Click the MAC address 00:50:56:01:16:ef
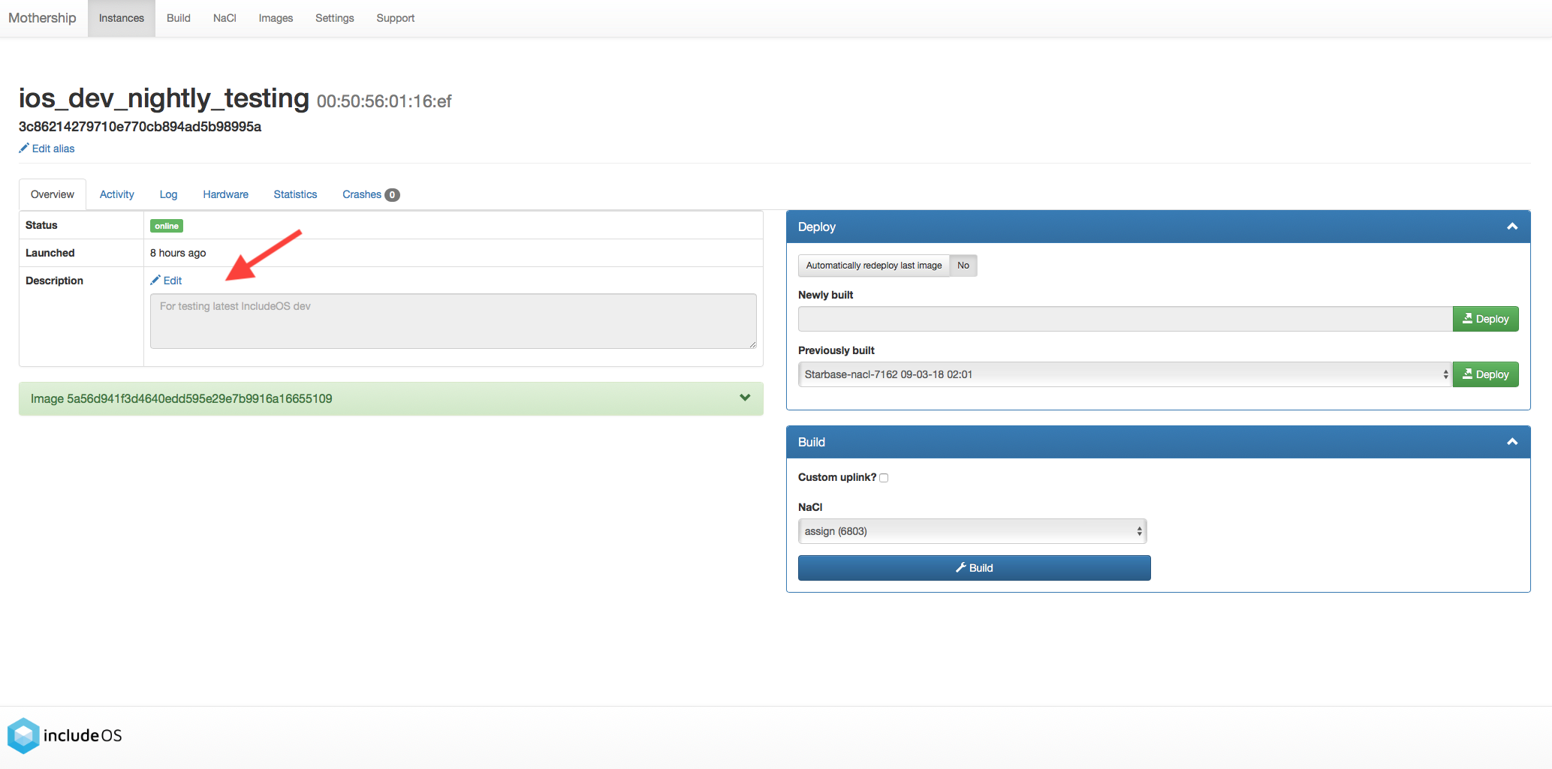The height and width of the screenshot is (769, 1552). [384, 102]
